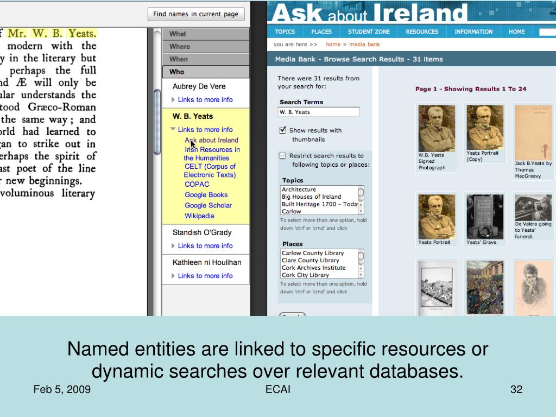Click the Places list scrollbar
The width and height of the screenshot is (556, 417).
coord(361,264)
